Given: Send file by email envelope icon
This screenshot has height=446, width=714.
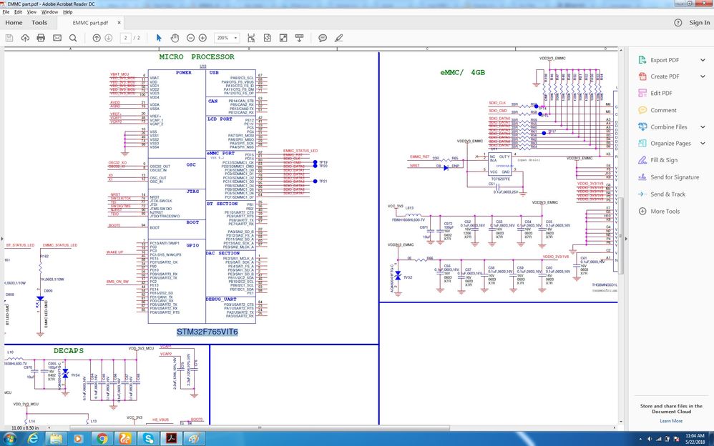Looking at the screenshot, I should pos(57,38).
